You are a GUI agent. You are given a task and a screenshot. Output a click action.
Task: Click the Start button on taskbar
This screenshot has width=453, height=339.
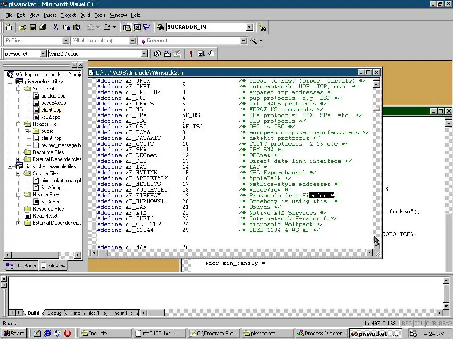coord(14,334)
